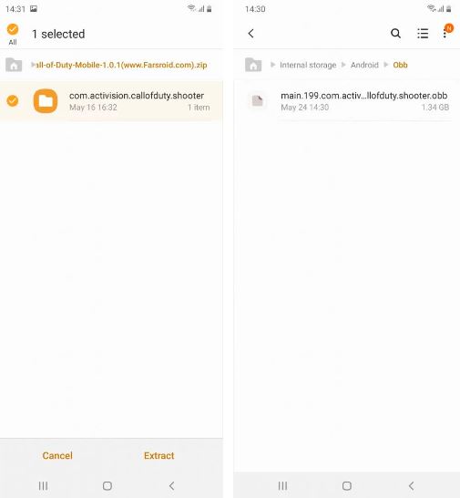Go back with the top arrow in Obb view
460x498 pixels.
coord(250,34)
